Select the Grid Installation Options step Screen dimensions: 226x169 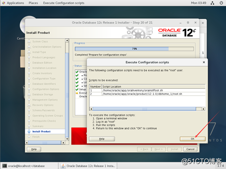pos(47,47)
